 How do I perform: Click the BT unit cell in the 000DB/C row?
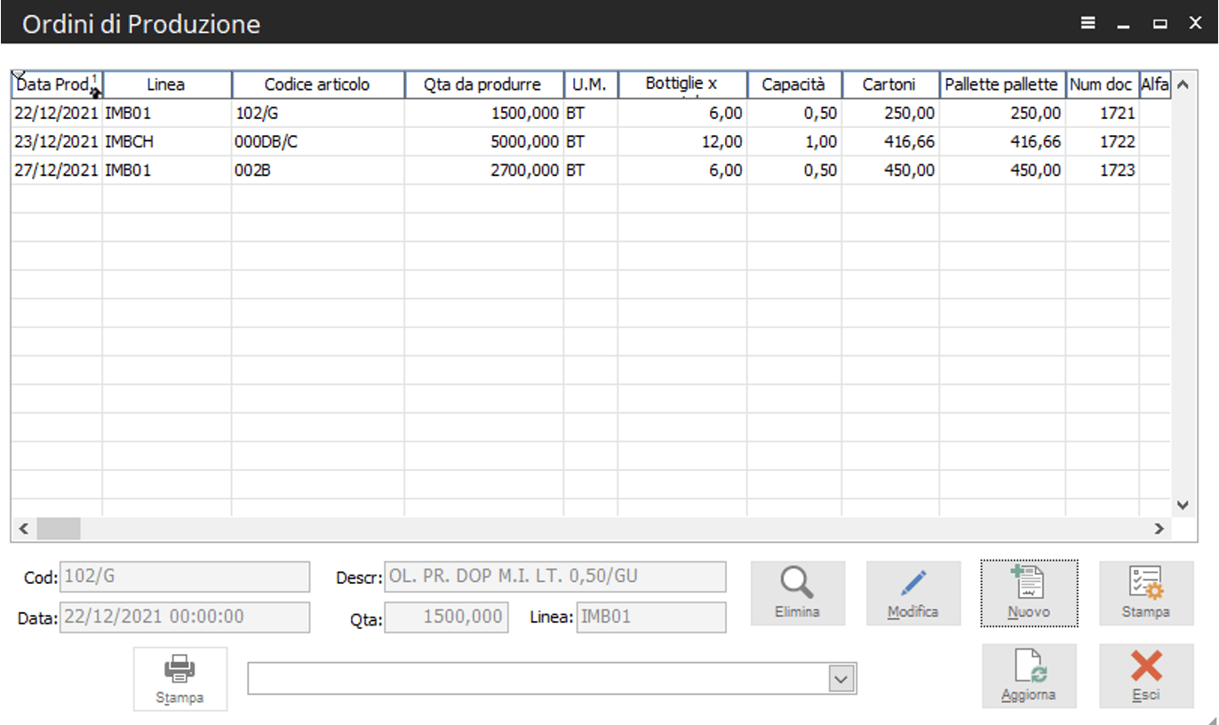click(591, 142)
